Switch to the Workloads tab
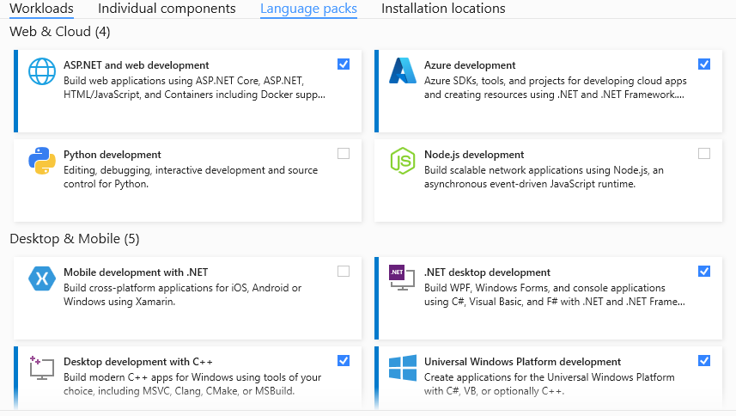Viewport: 736px width, 416px height. click(x=41, y=9)
